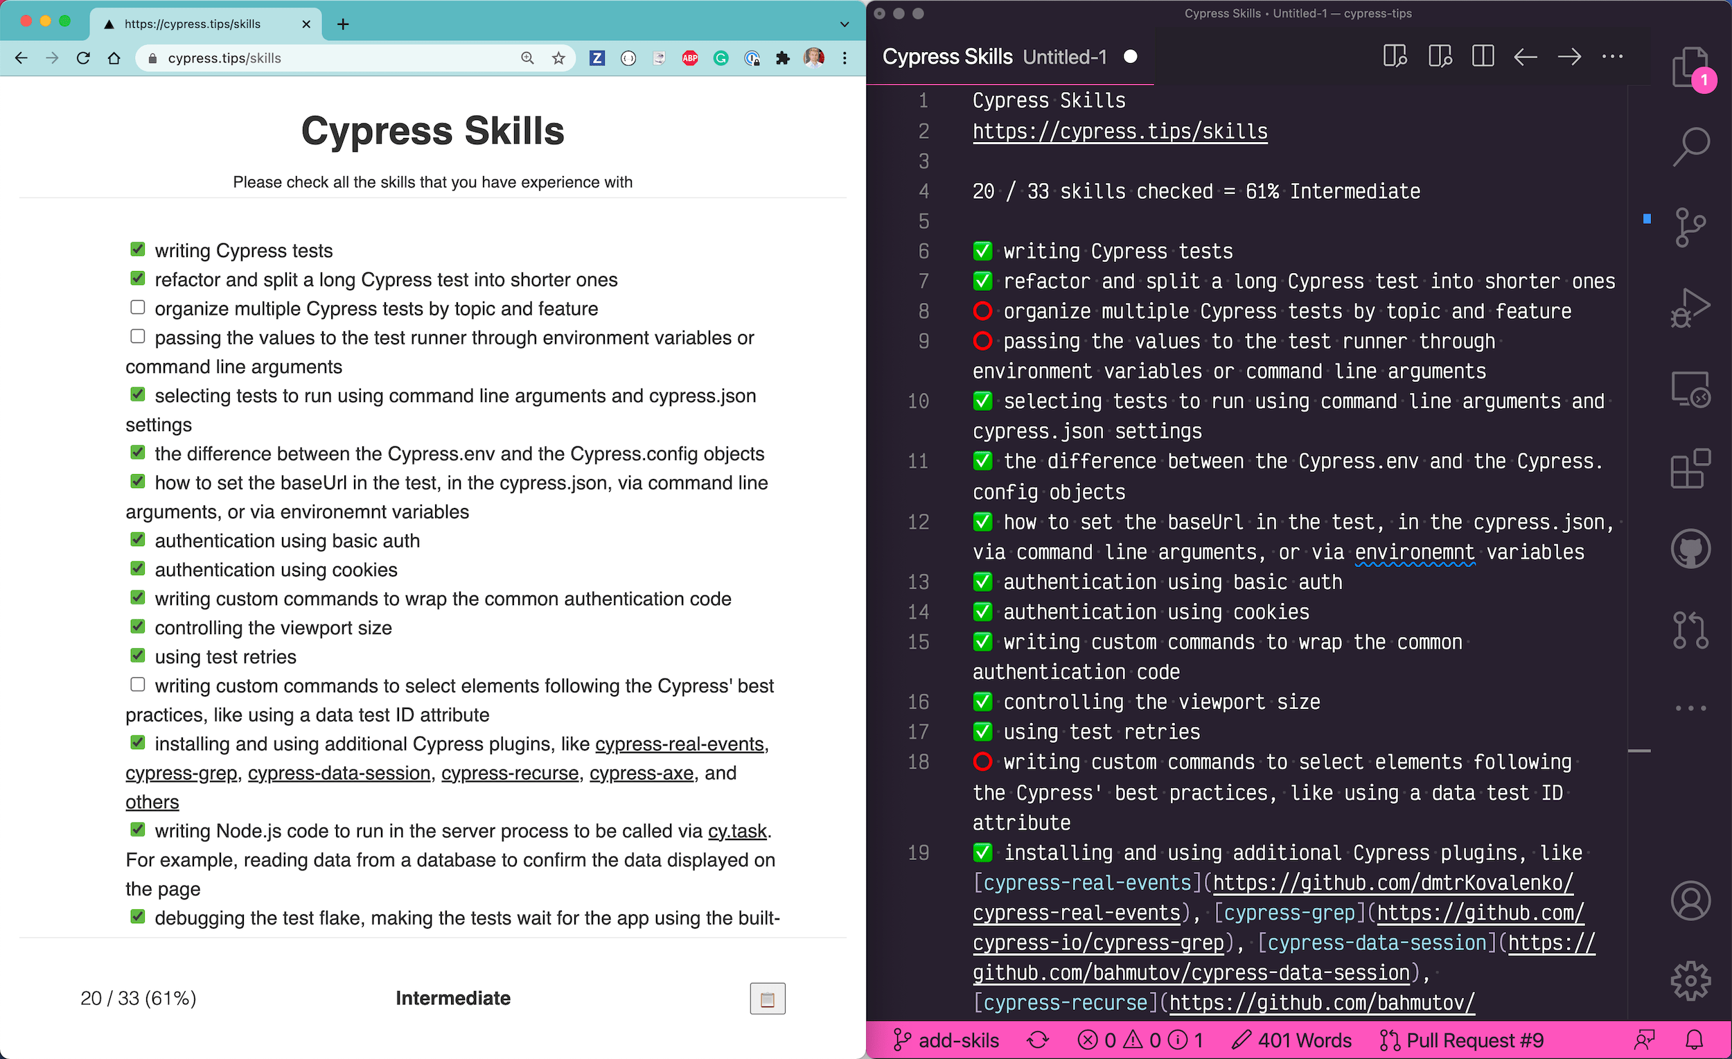The height and width of the screenshot is (1059, 1732).
Task: Open the notifications bell in VS Code
Action: [1695, 1040]
